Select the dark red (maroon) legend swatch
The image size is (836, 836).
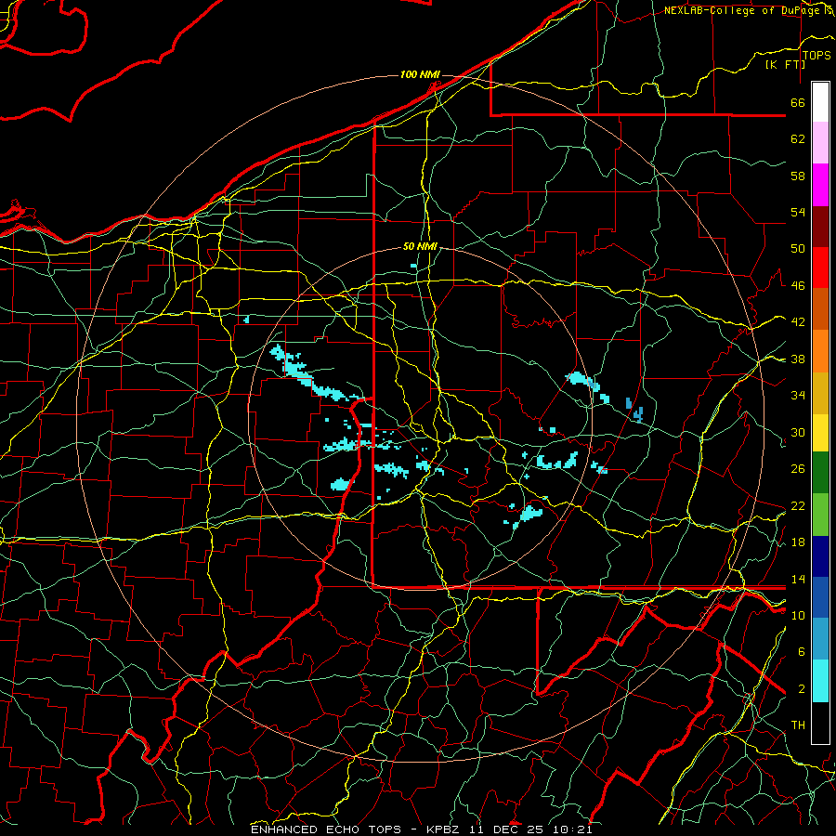click(x=820, y=226)
